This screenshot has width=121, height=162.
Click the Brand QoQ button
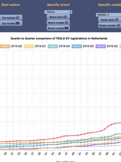click(58, 17)
